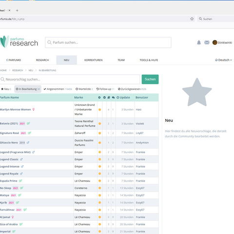Click the checkmark column header icon
The width and height of the screenshot is (234, 234).
[x=104, y=97]
